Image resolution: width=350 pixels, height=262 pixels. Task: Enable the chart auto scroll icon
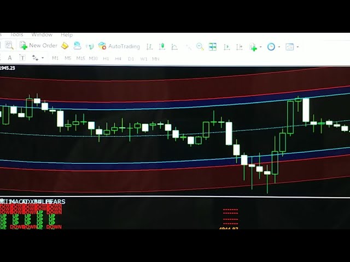coord(227,47)
